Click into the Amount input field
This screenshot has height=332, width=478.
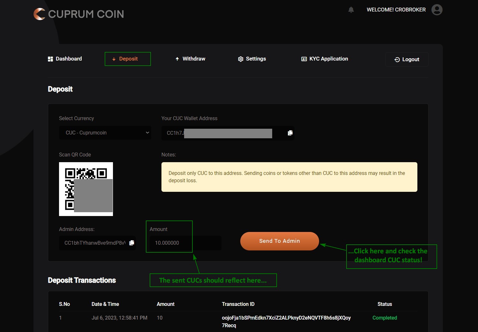(185, 243)
